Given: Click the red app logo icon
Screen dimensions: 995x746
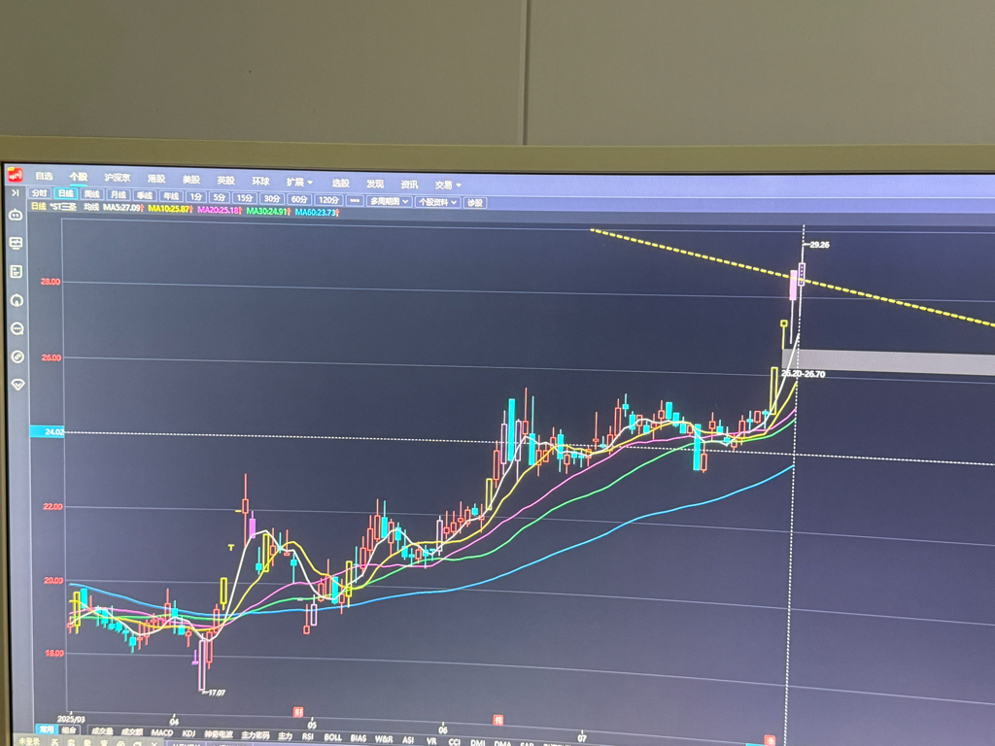Looking at the screenshot, I should click(x=14, y=175).
